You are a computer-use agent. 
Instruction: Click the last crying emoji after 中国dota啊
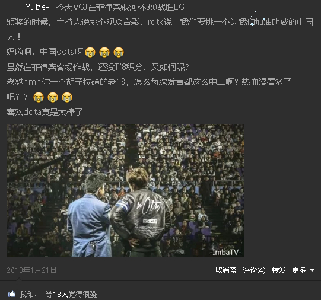pyautogui.click(x=119, y=52)
